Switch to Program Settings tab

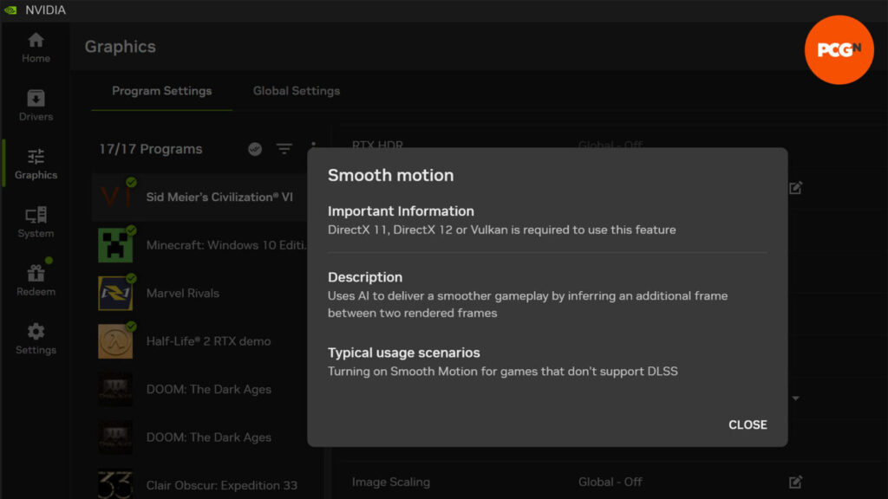[162, 91]
